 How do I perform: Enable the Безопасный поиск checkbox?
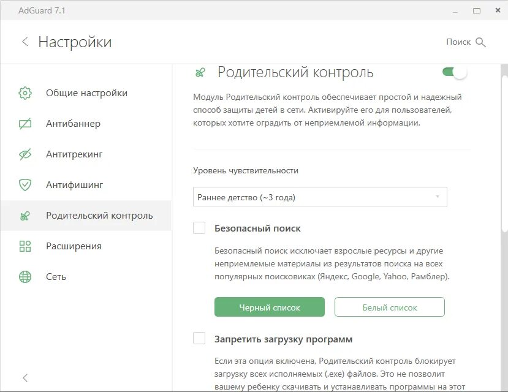(199, 228)
